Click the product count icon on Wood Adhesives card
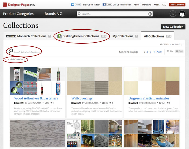This screenshot has height=149, width=189. pyautogui.click(x=46, y=103)
